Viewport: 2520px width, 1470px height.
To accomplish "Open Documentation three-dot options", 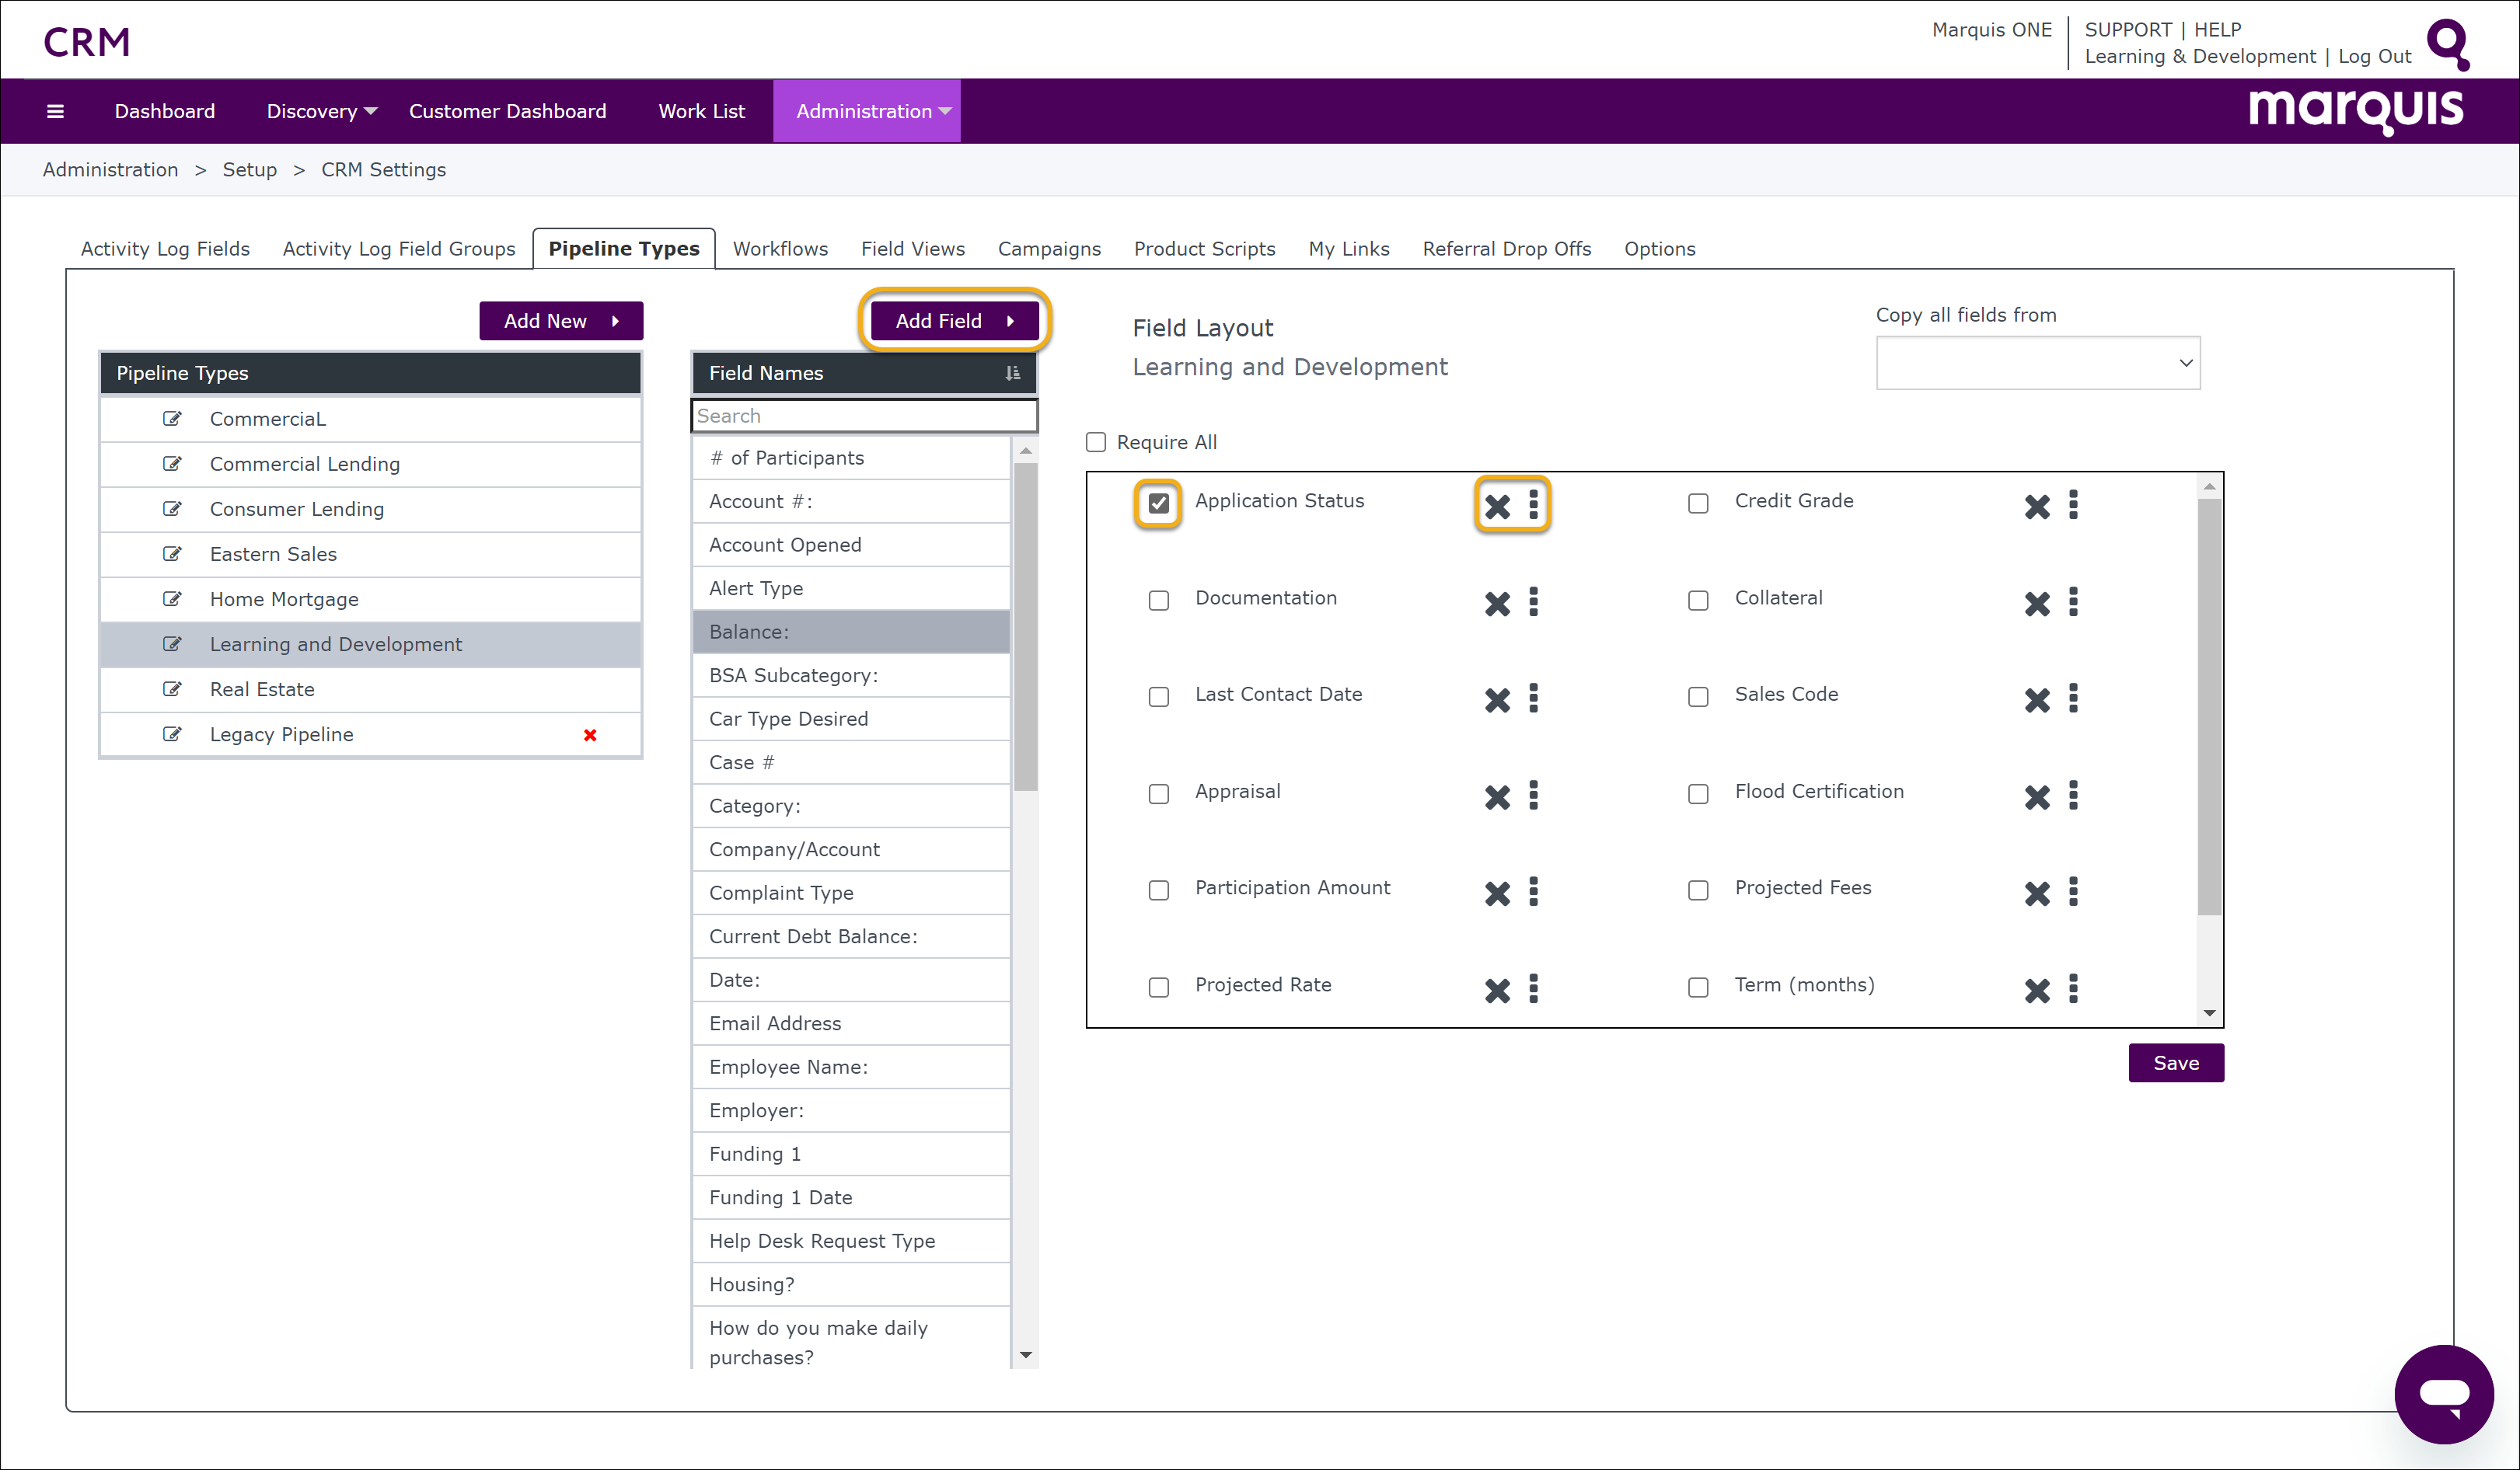I will [x=1533, y=601].
